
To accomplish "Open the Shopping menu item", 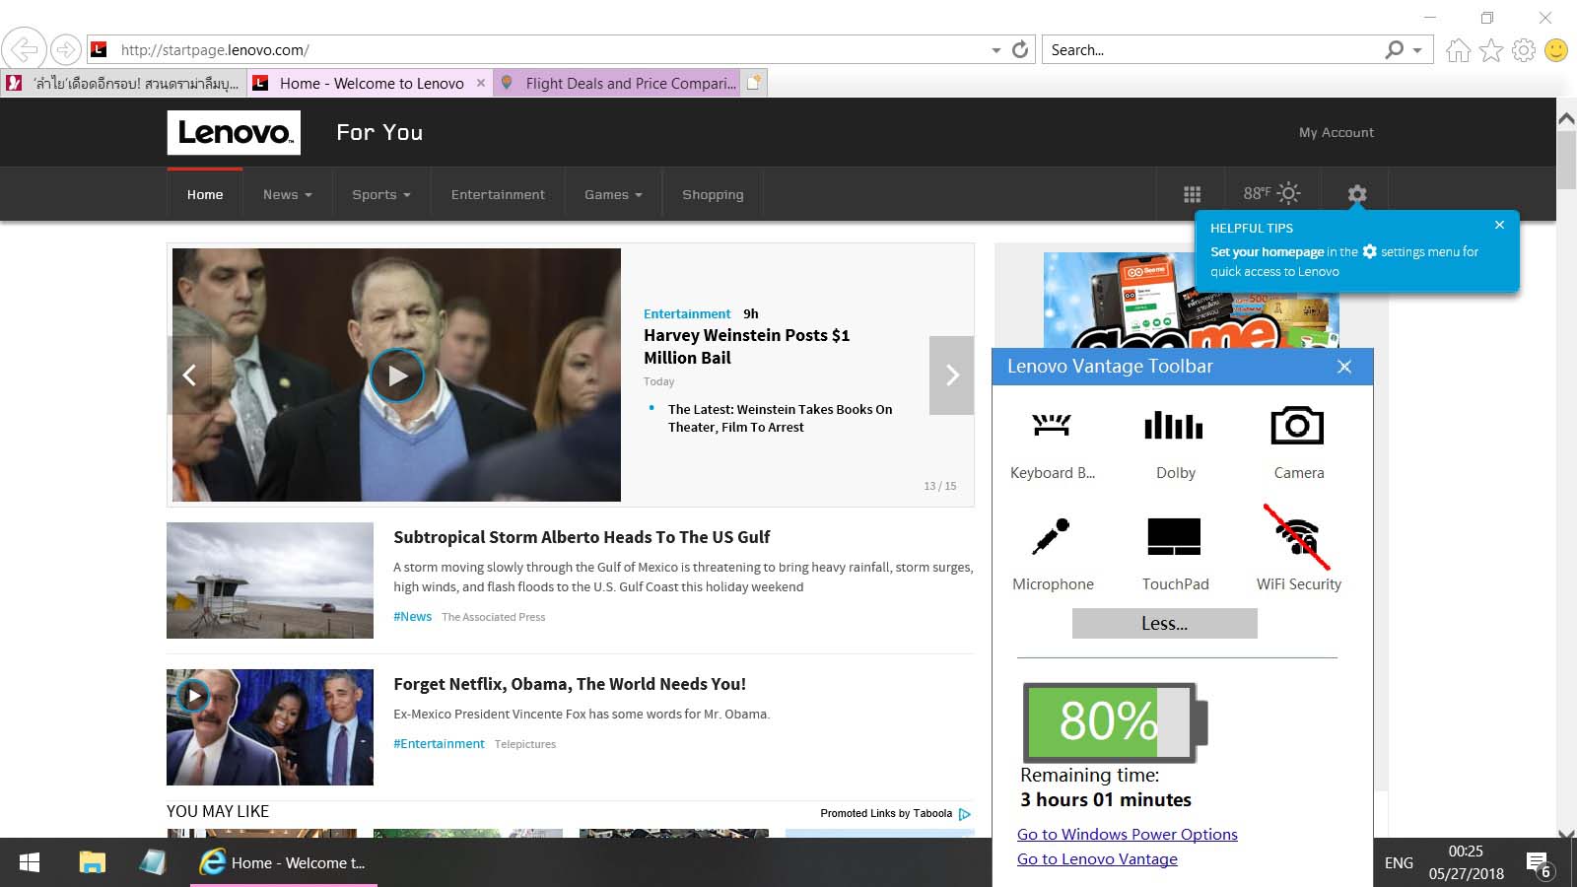I will tap(713, 194).
